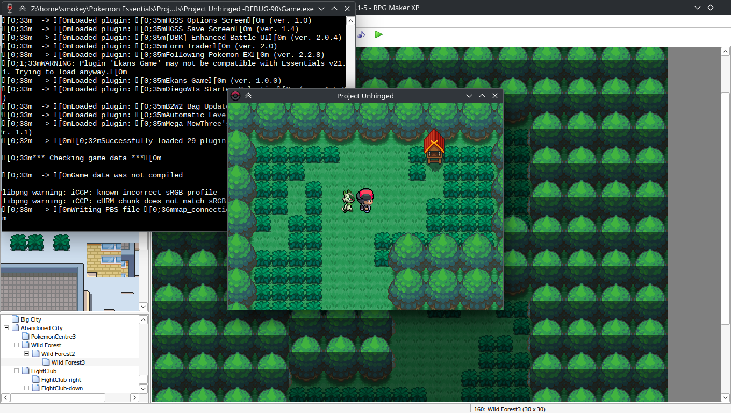This screenshot has width=731, height=413.
Task: Click the diamond icon in RPG Maker titlebar
Action: coord(710,8)
